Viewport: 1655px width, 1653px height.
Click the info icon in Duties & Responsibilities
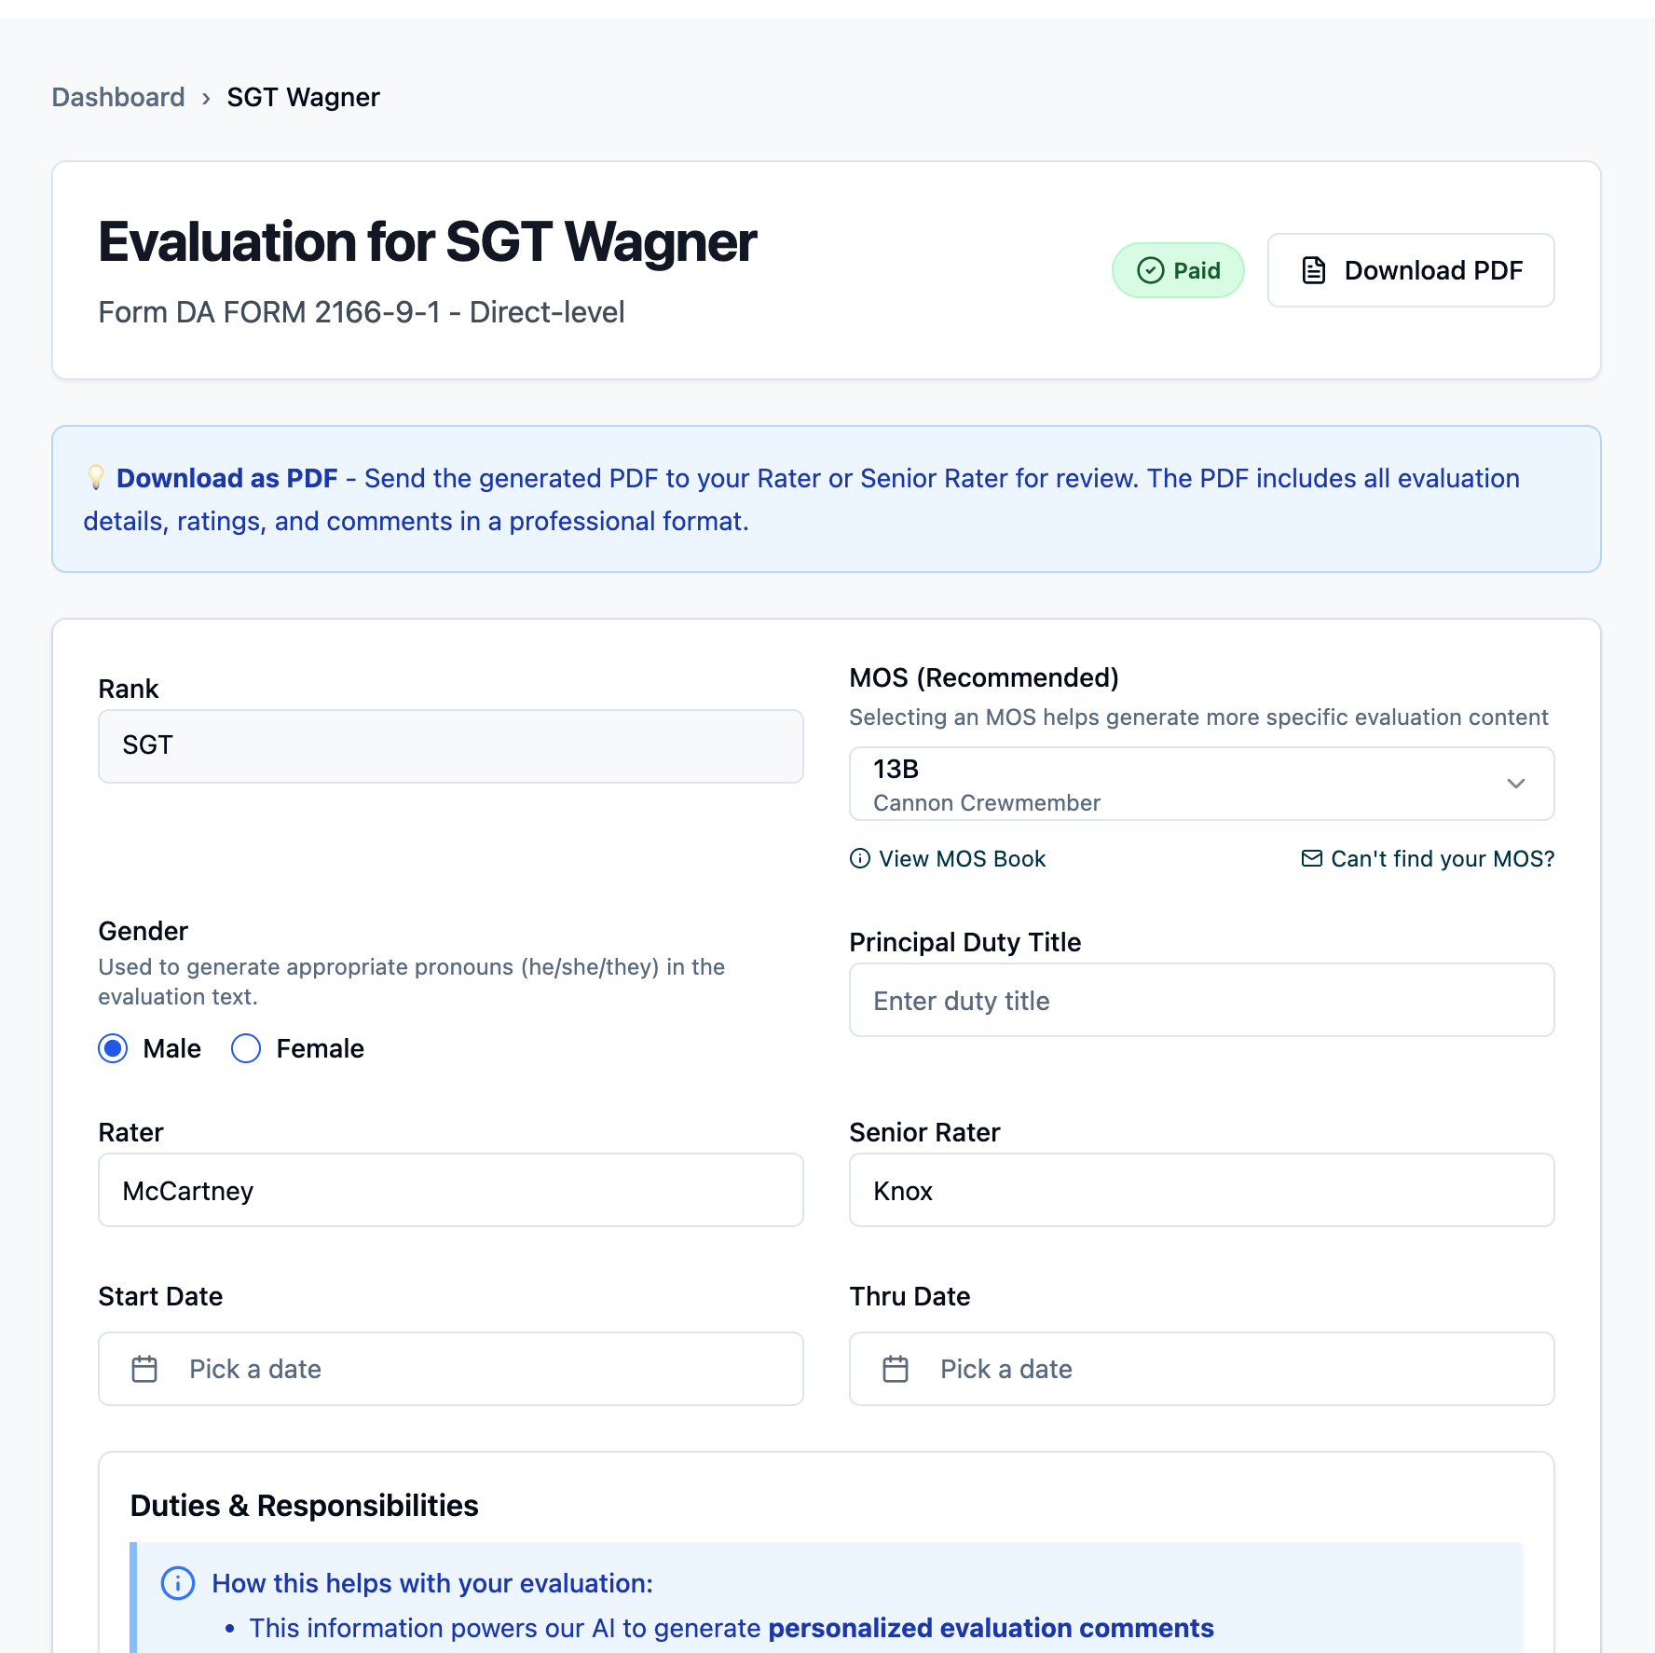tap(178, 1583)
